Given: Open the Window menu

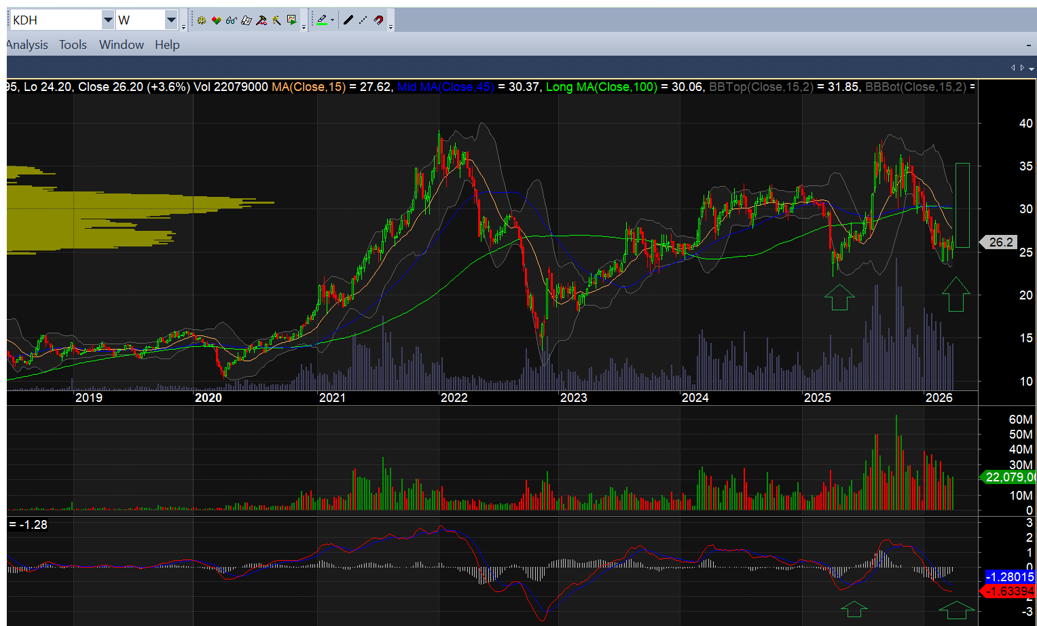Looking at the screenshot, I should (x=122, y=45).
